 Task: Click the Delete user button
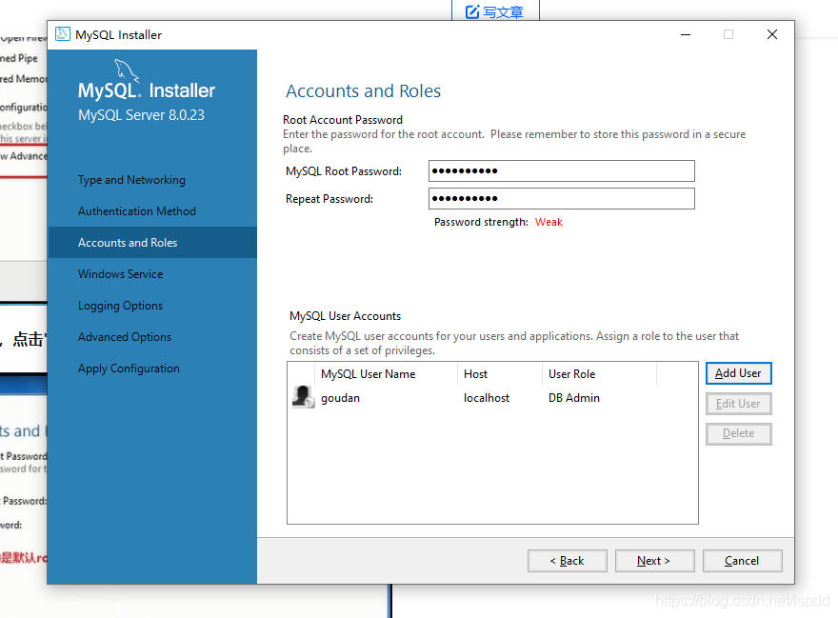pyautogui.click(x=739, y=433)
